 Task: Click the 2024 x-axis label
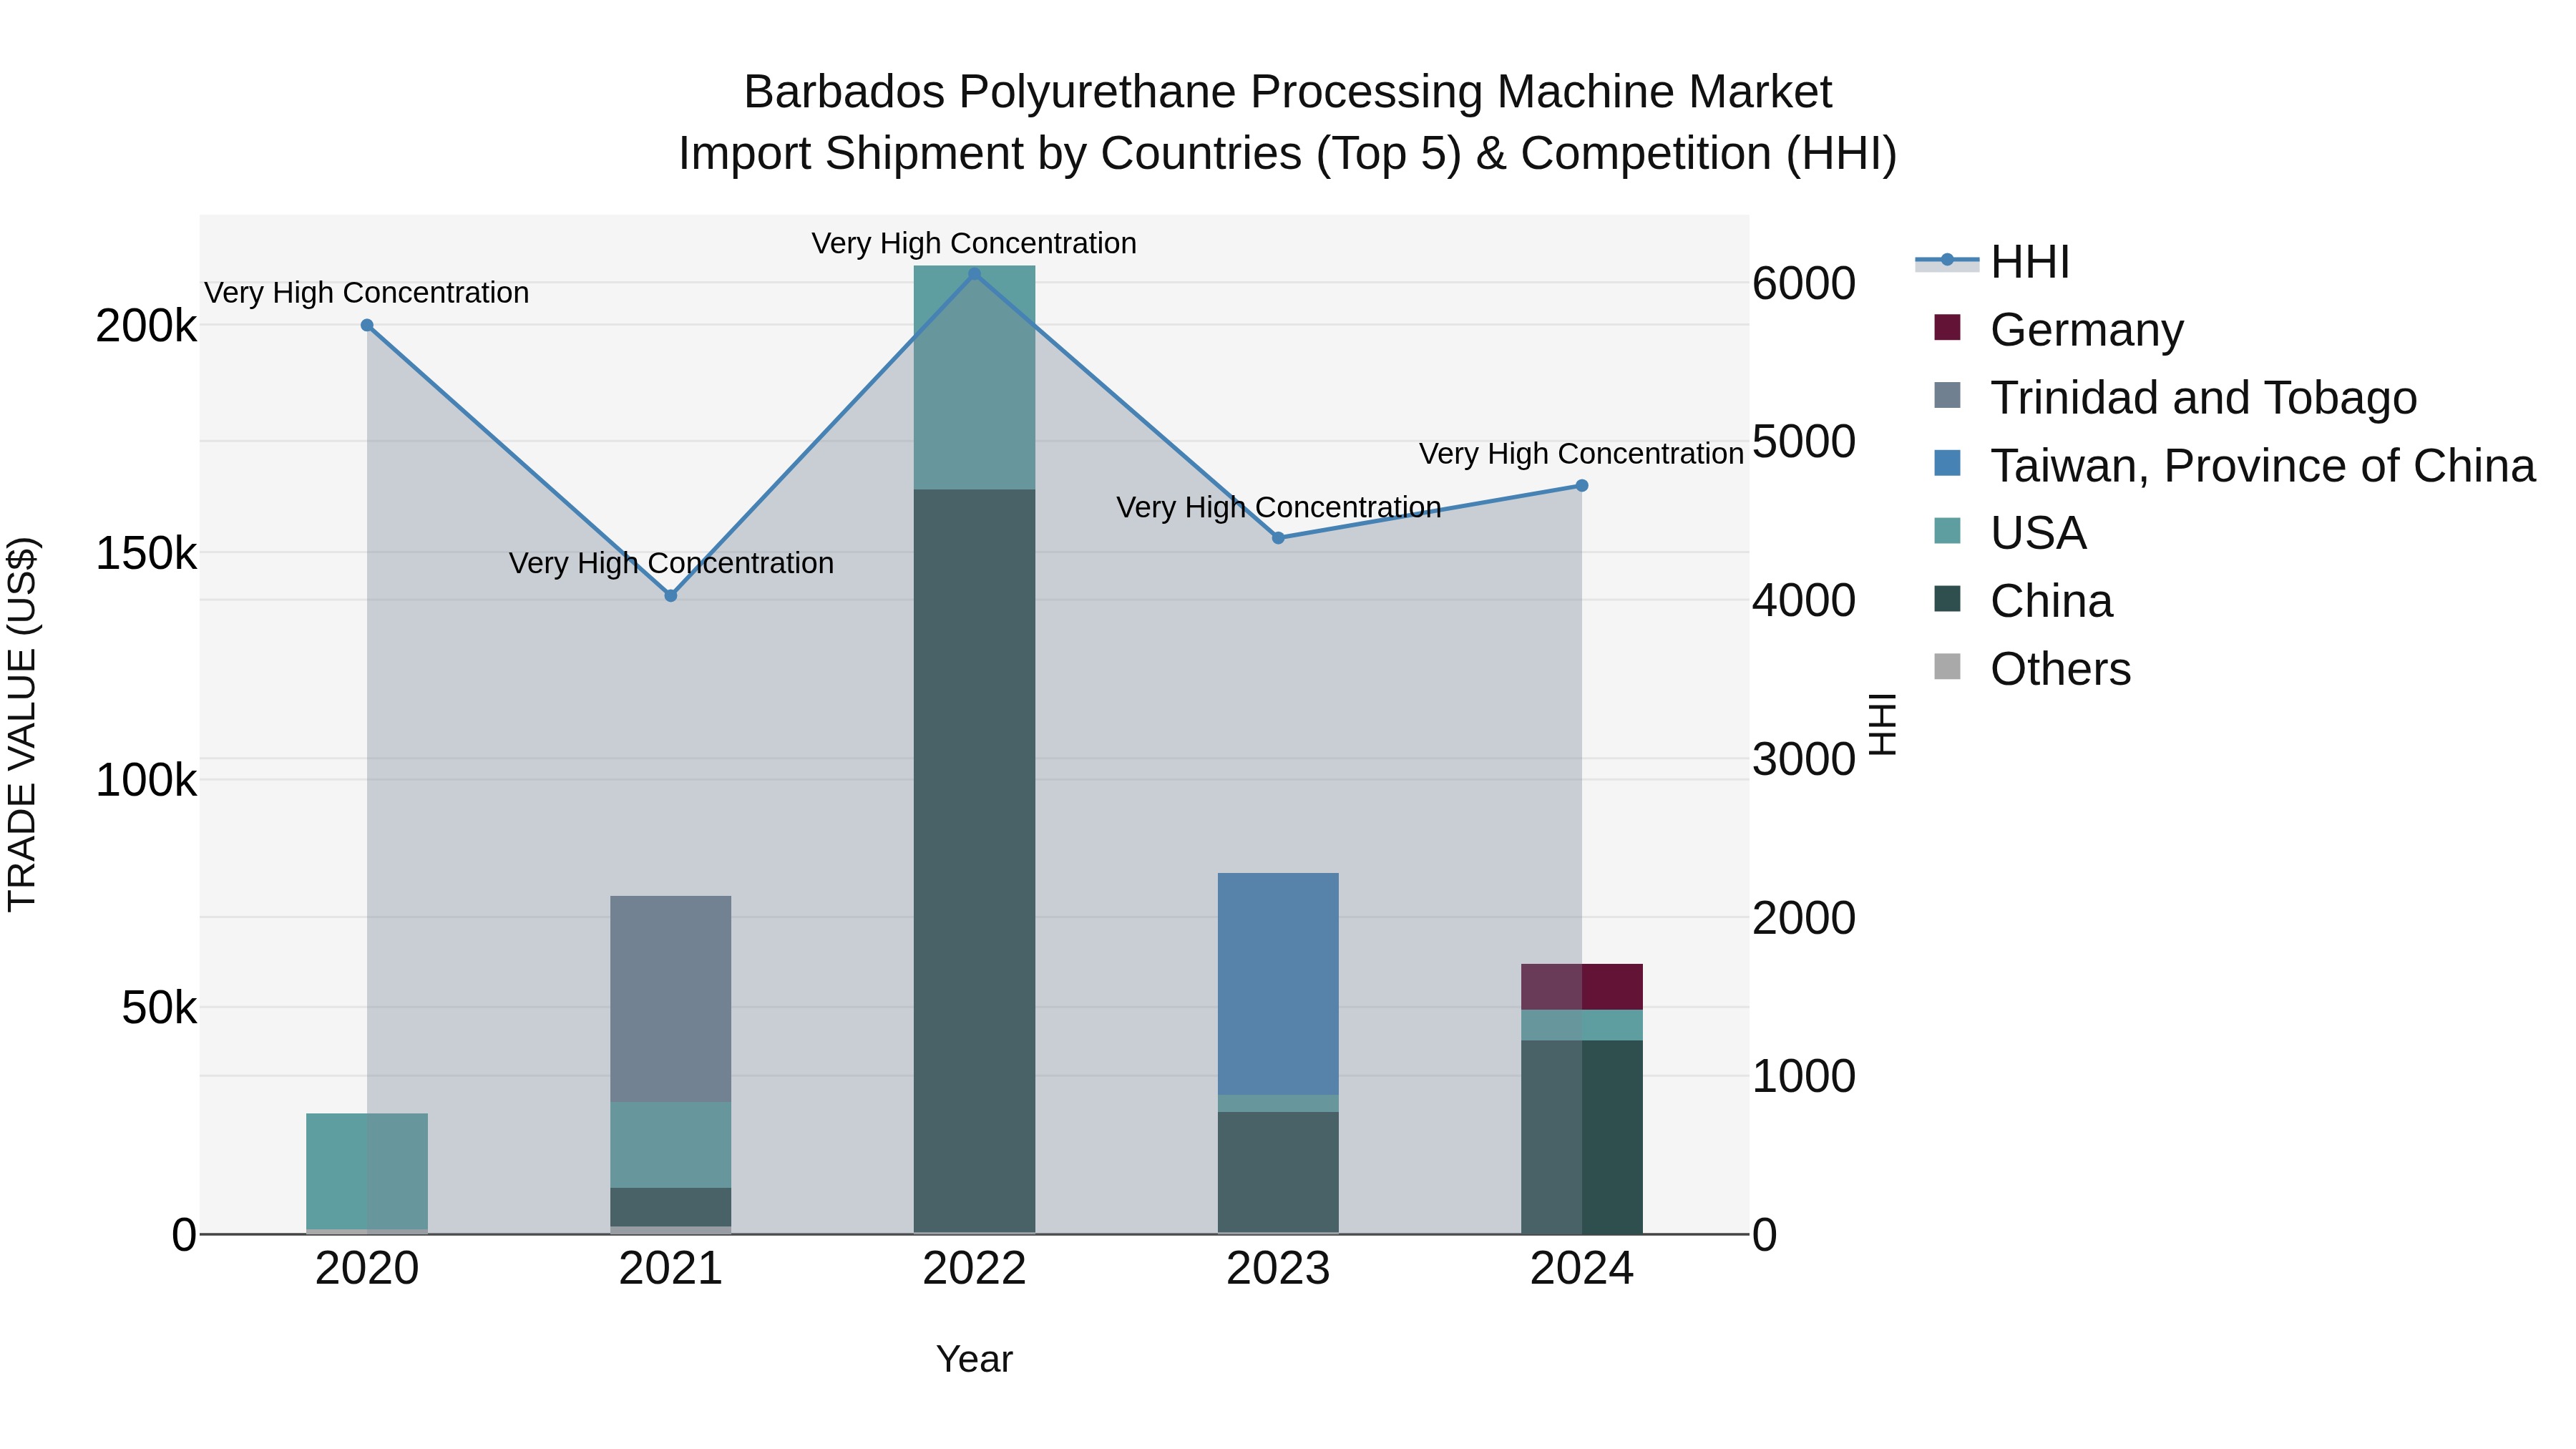(x=1582, y=1269)
